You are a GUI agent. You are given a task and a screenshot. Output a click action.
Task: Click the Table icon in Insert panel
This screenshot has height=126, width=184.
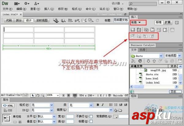tap(172, 30)
